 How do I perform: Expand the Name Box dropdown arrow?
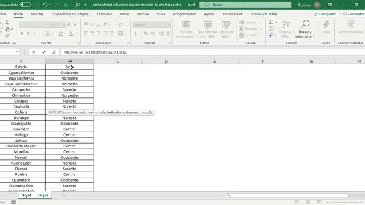[x=17, y=52]
